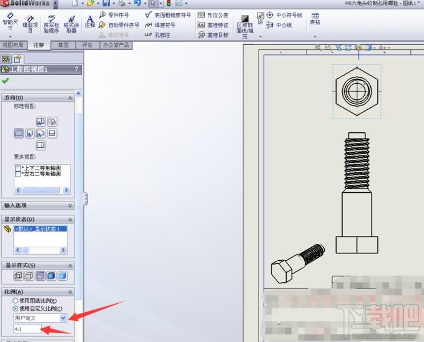Switch to the 视图布局 tab
424x342 pixels.
[x=13, y=45]
